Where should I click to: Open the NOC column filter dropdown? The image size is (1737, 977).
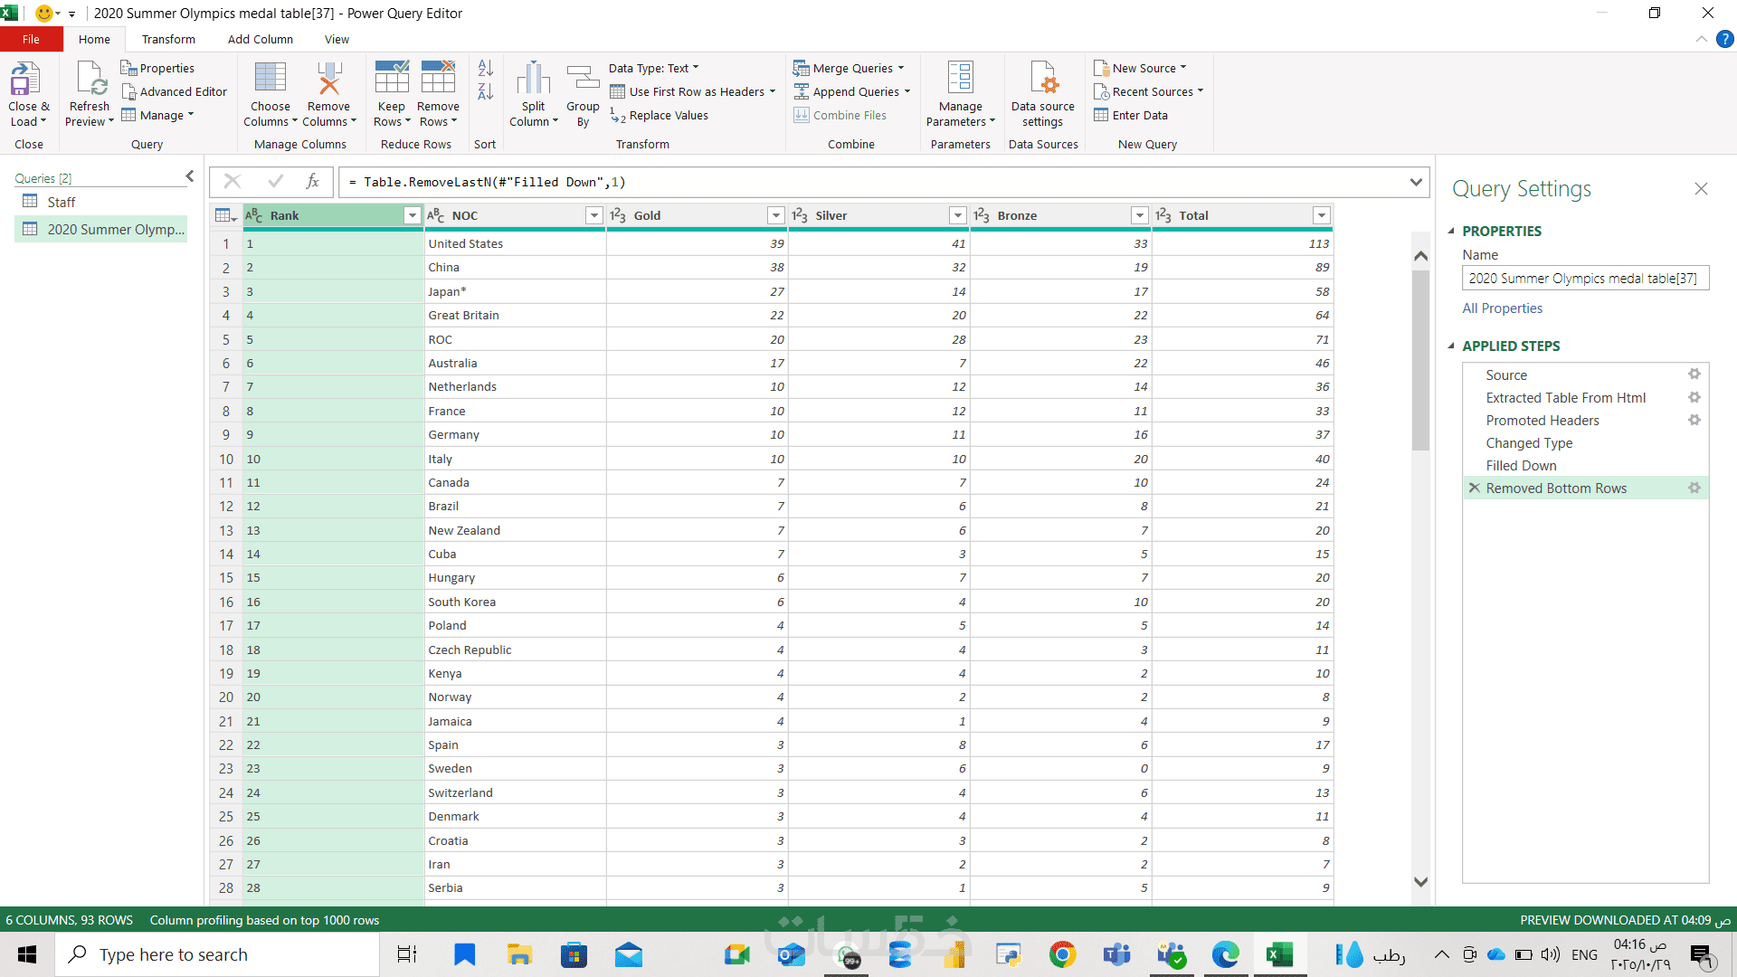(x=593, y=215)
